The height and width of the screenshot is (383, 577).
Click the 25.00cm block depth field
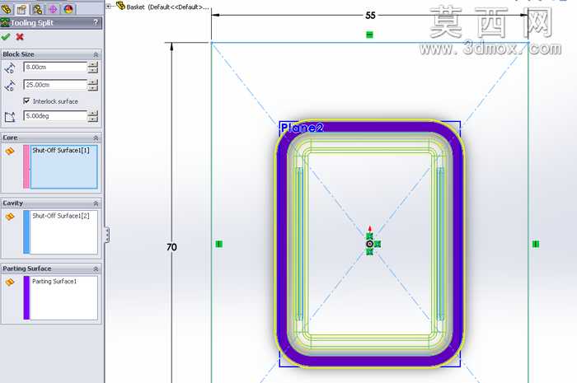click(55, 85)
